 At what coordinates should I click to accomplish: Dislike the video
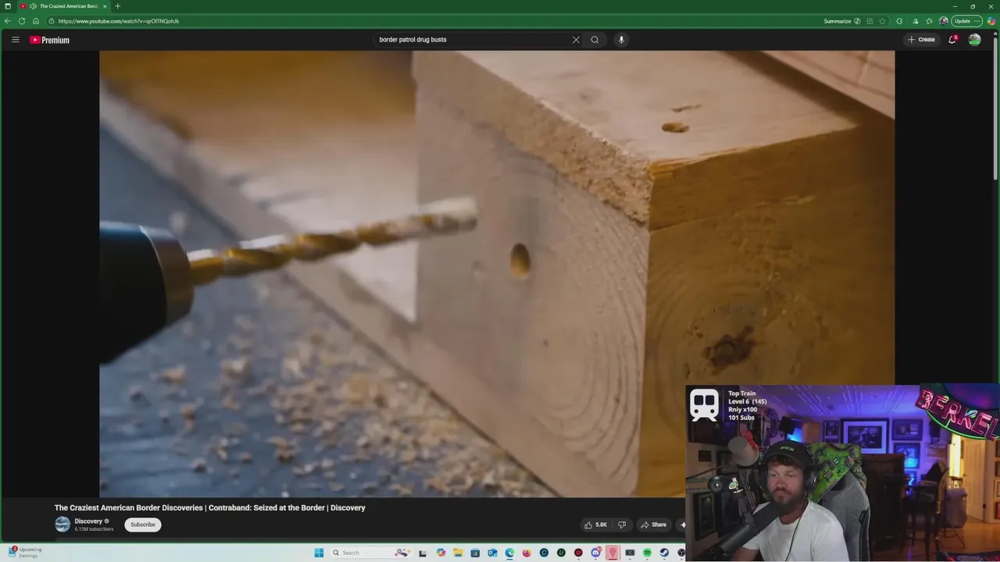tap(622, 525)
